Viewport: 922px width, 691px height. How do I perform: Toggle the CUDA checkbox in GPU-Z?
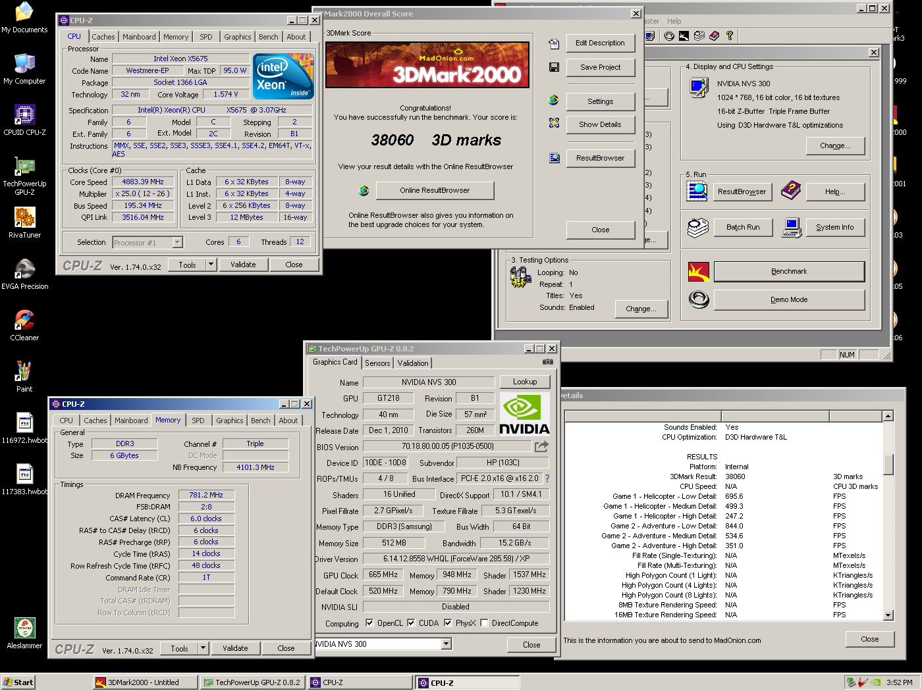click(x=411, y=623)
